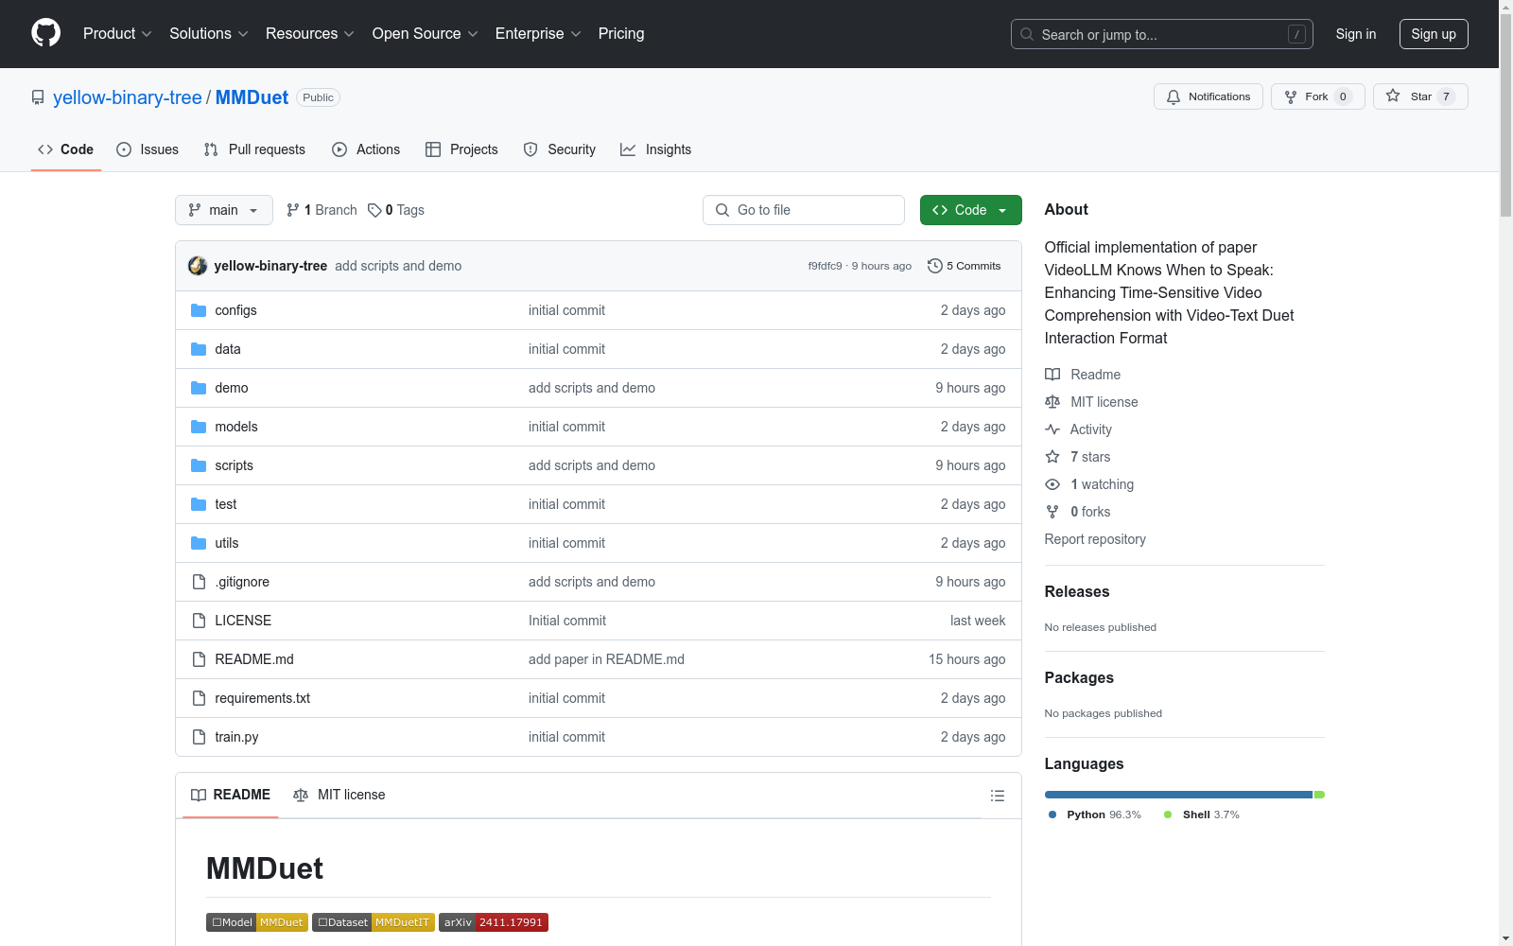
Task: Click the Fork icon button
Action: coord(1317,96)
